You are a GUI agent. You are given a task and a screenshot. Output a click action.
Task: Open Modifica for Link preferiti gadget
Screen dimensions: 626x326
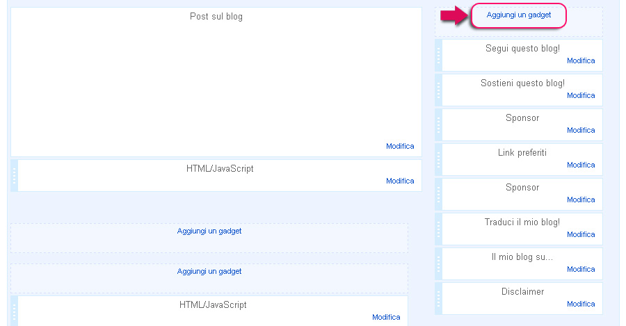click(x=581, y=165)
